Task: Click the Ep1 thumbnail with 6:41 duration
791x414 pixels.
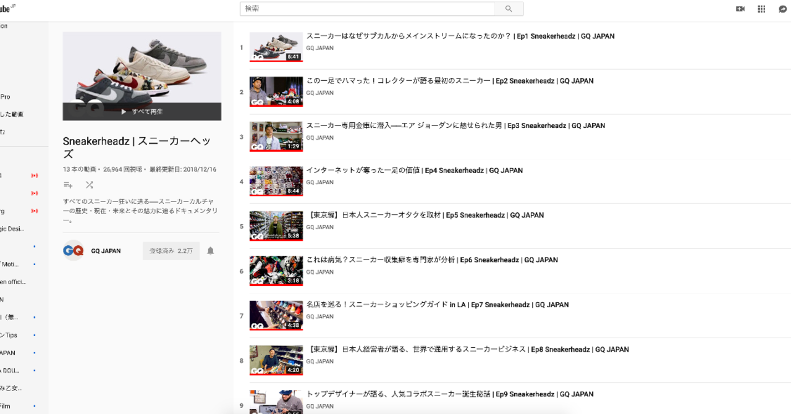Action: (276, 47)
